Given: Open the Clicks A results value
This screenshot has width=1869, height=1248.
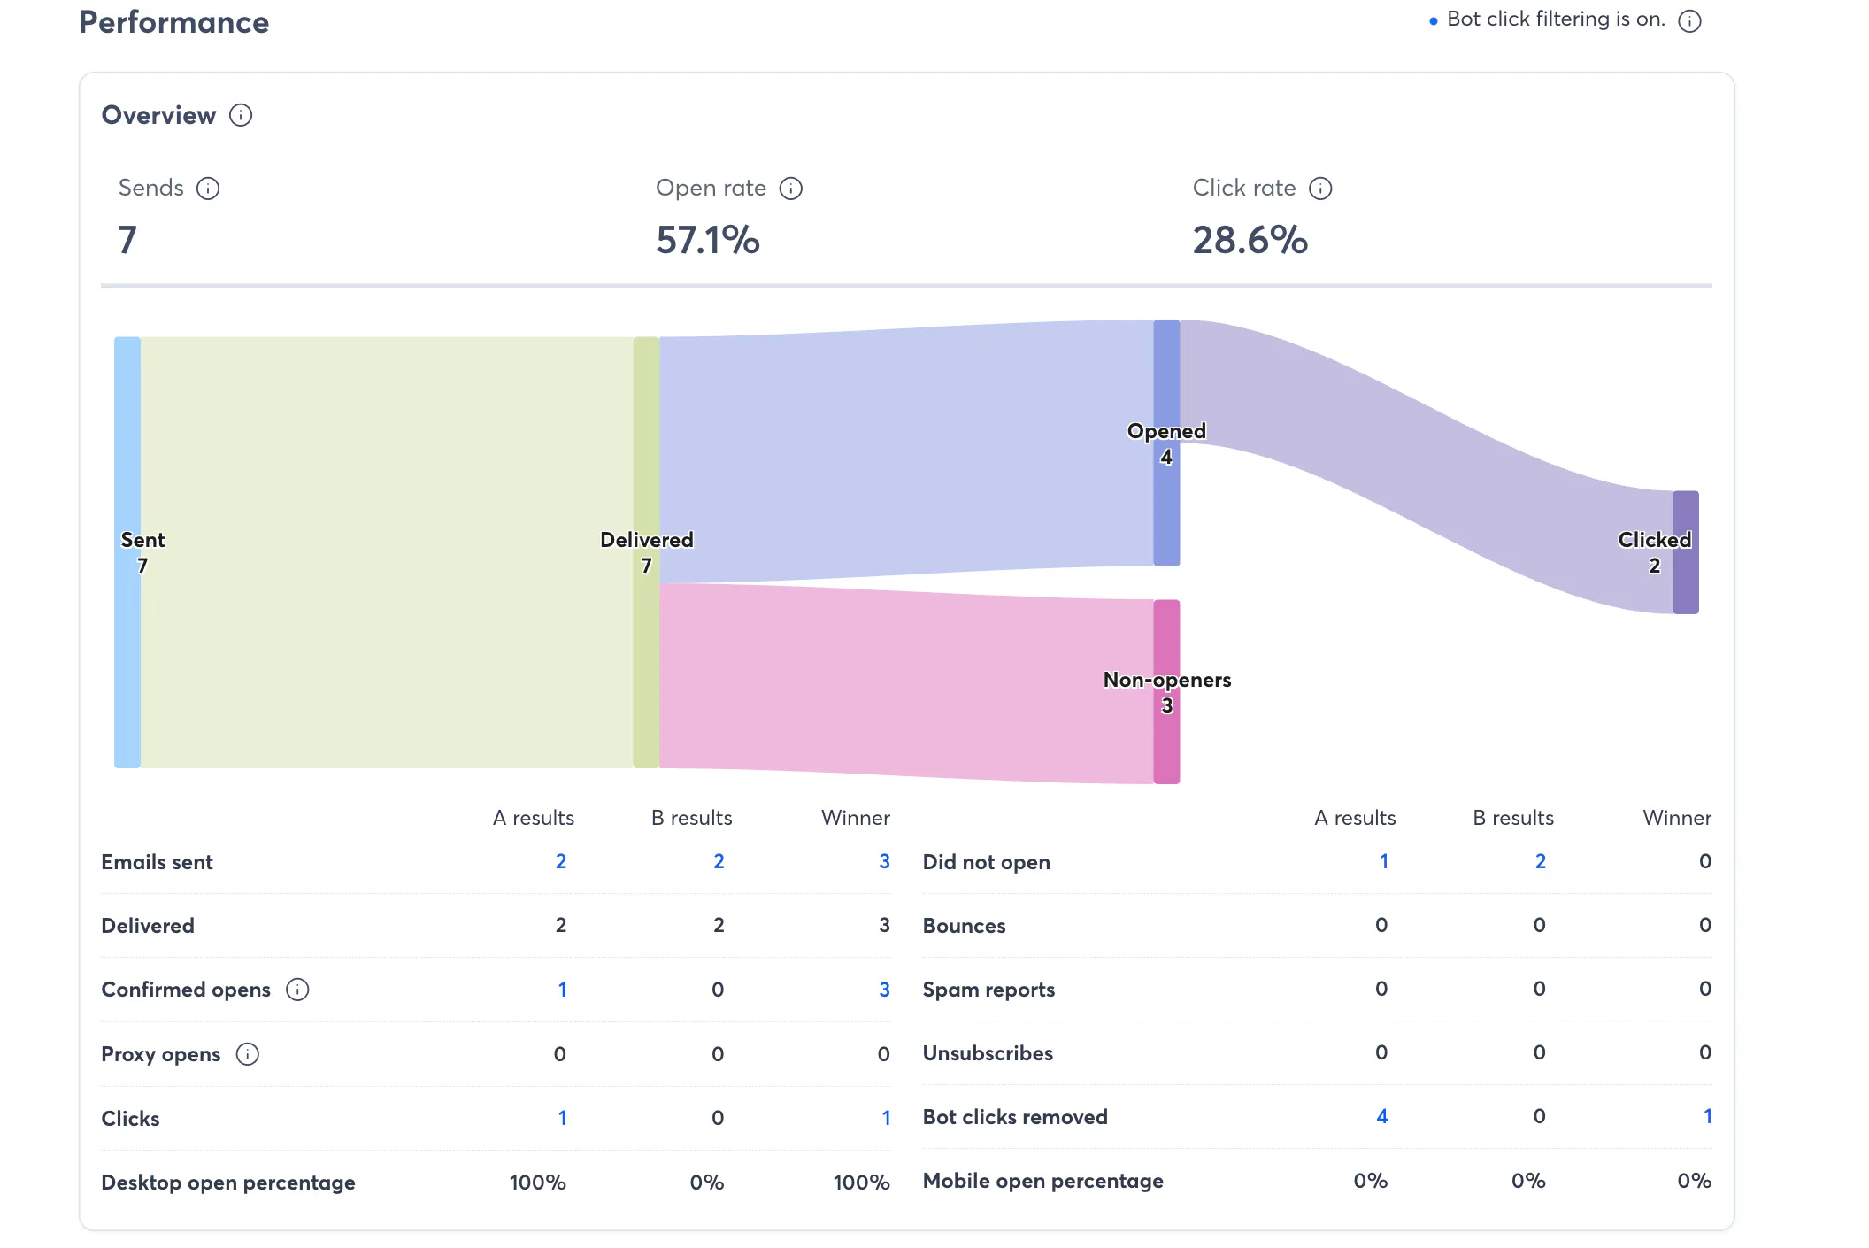Looking at the screenshot, I should (x=562, y=1118).
